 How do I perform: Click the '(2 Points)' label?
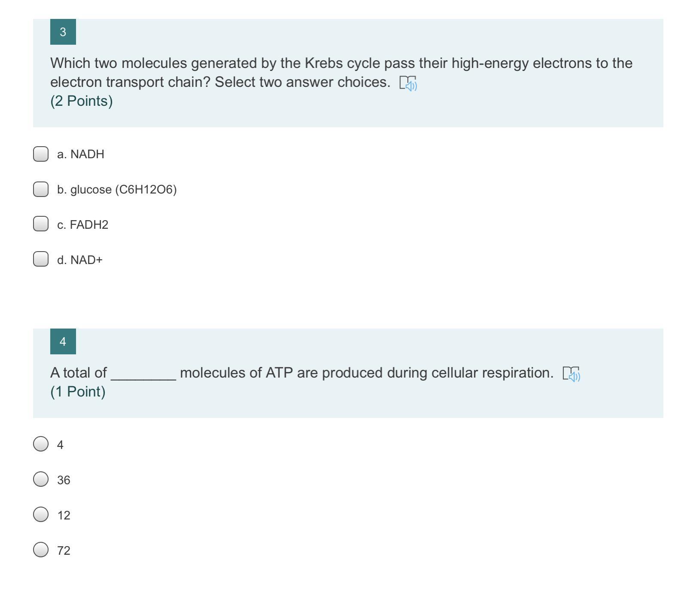tap(82, 101)
